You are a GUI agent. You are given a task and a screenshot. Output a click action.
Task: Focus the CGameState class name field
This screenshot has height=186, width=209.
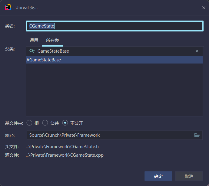pyautogui.click(x=115, y=26)
